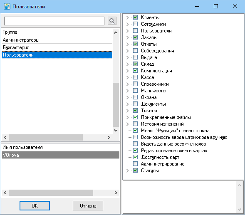Uncheck the Комплектация checkbox
This screenshot has height=215, width=245.
(136, 71)
